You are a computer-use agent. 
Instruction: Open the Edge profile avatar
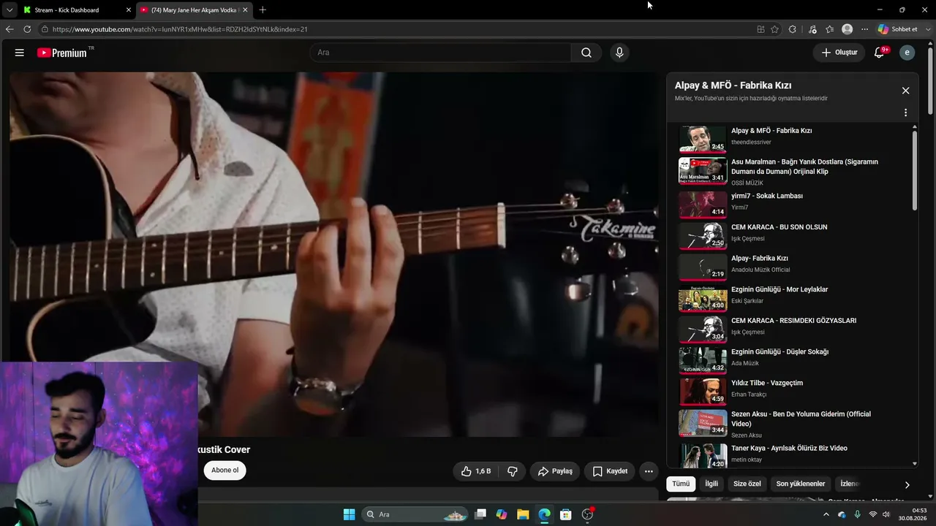(x=848, y=29)
